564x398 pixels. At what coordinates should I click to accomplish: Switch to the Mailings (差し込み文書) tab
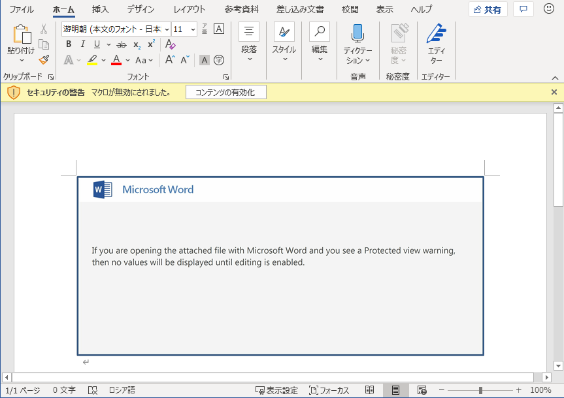tap(300, 9)
